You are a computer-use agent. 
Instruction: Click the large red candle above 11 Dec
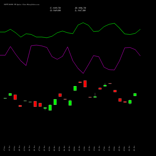tap(85, 84)
